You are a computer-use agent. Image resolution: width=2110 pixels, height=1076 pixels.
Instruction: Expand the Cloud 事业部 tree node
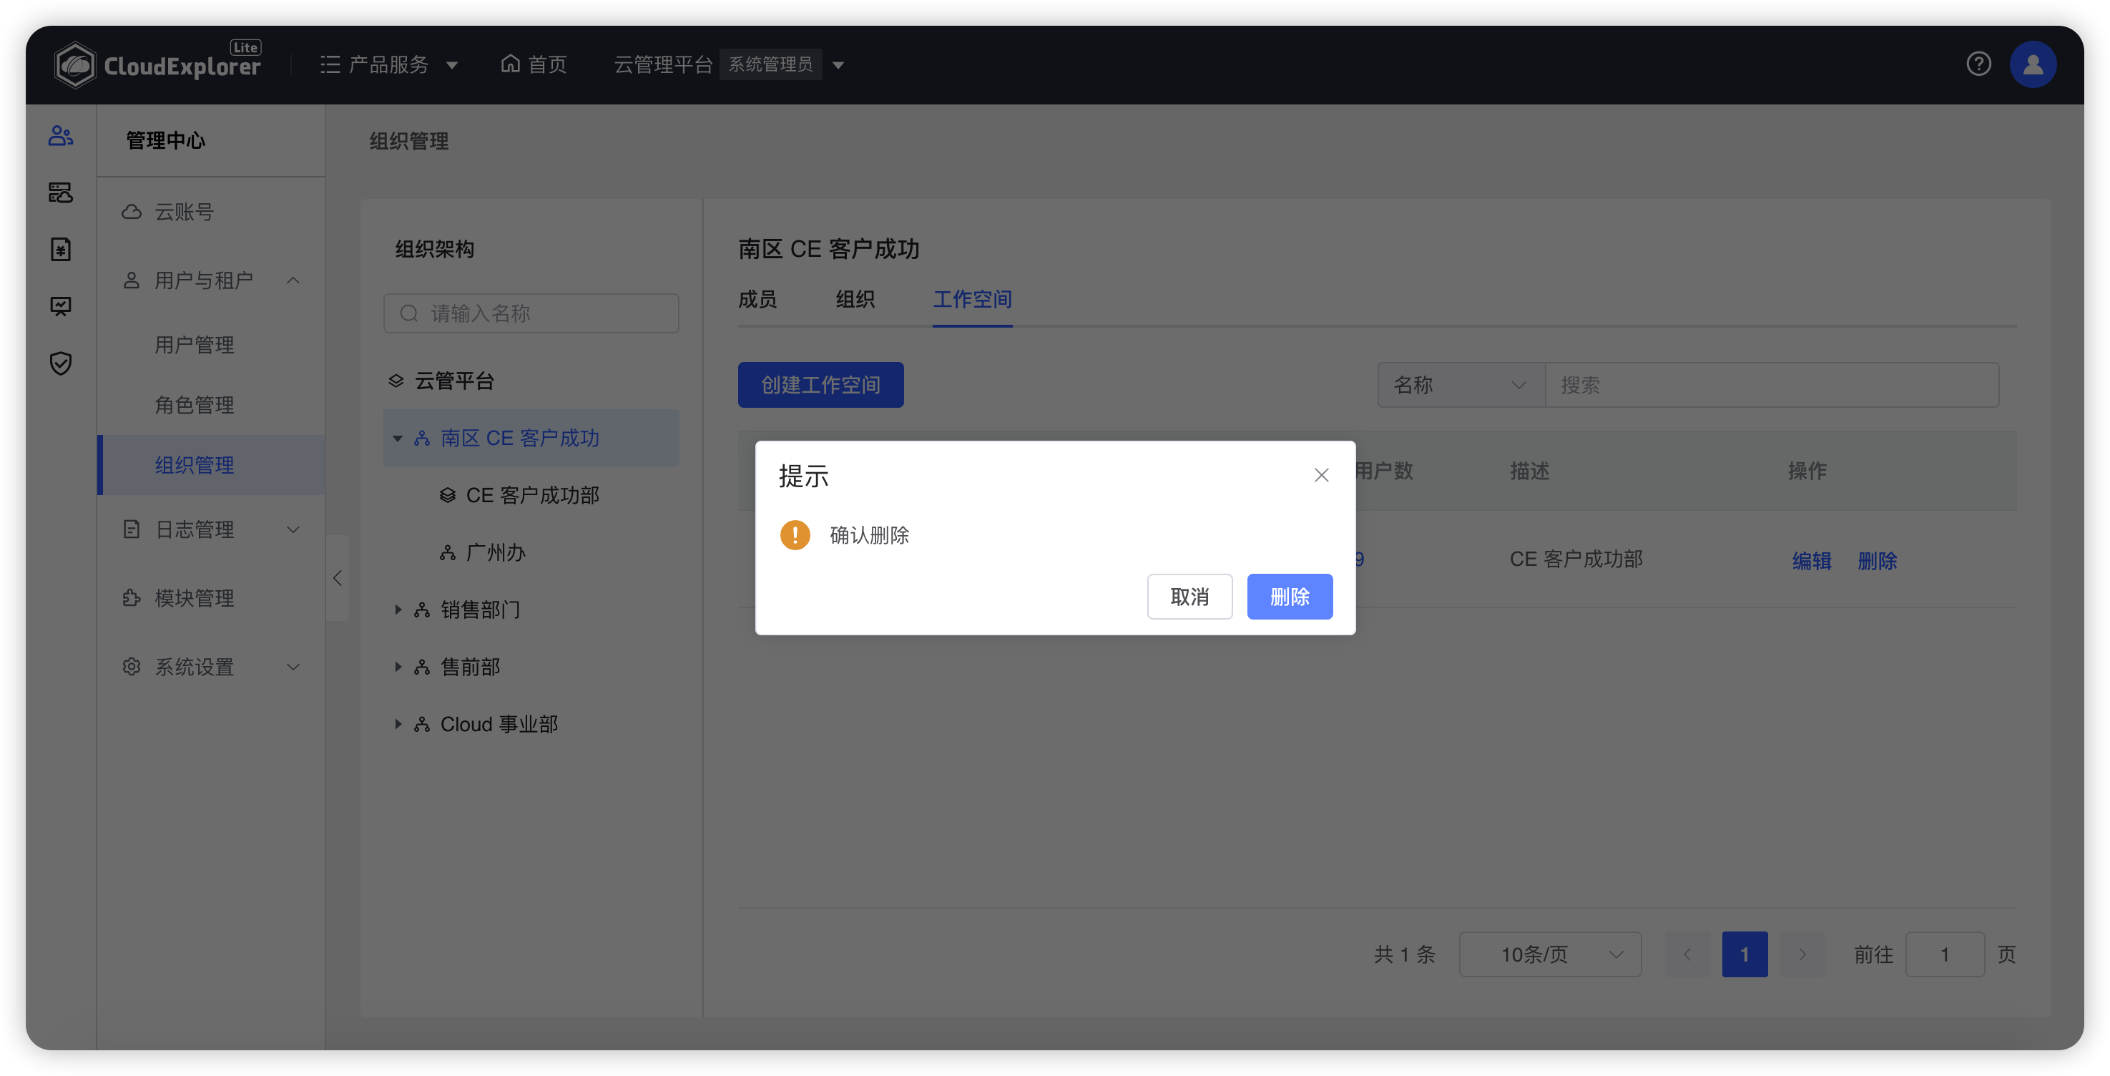point(398,725)
